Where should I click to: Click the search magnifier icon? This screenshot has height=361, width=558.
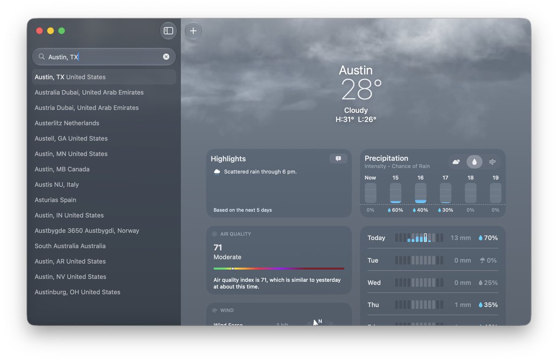coord(42,57)
